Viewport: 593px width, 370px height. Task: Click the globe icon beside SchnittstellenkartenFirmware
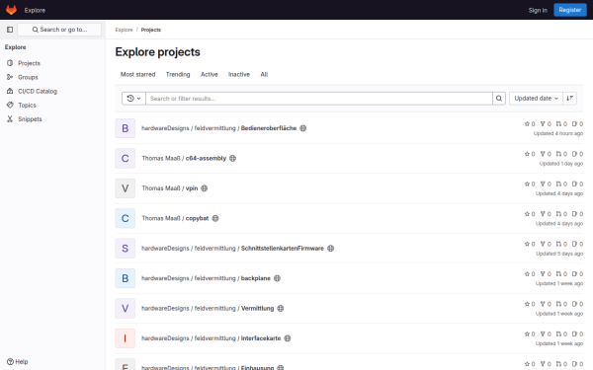click(x=330, y=248)
